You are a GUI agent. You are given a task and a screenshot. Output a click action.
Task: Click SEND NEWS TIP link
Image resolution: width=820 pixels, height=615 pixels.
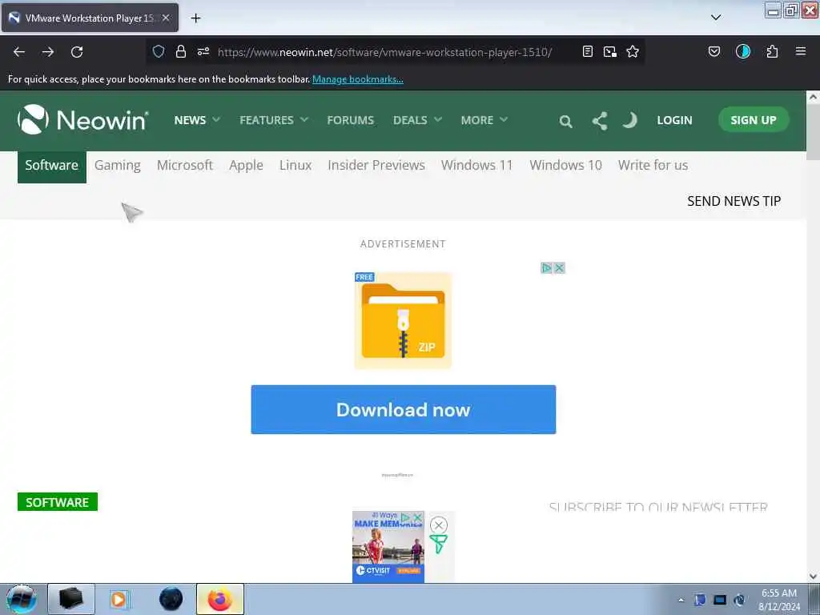[734, 201]
